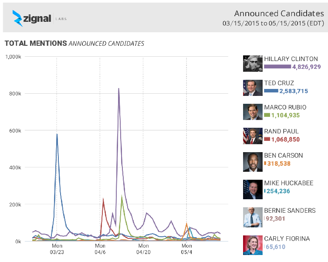Click Ben Carson's photo thumbnail
This screenshot has width=328, height=262.
[x=253, y=162]
